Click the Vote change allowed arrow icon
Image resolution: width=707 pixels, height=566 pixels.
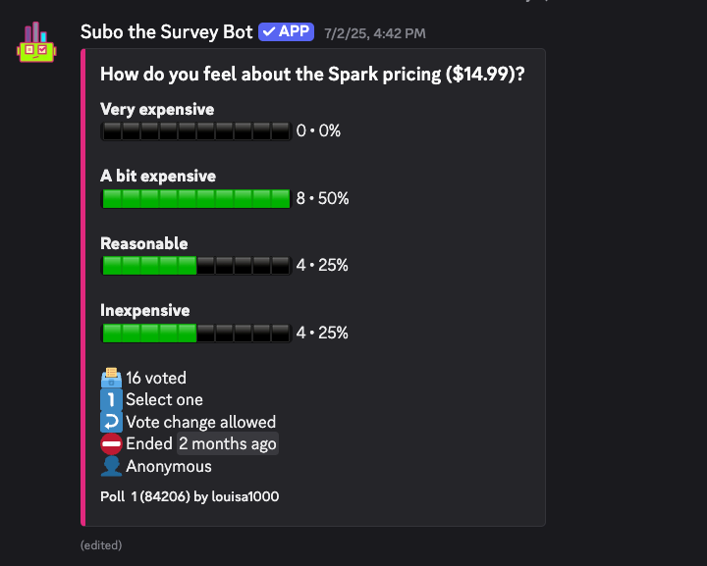click(111, 422)
